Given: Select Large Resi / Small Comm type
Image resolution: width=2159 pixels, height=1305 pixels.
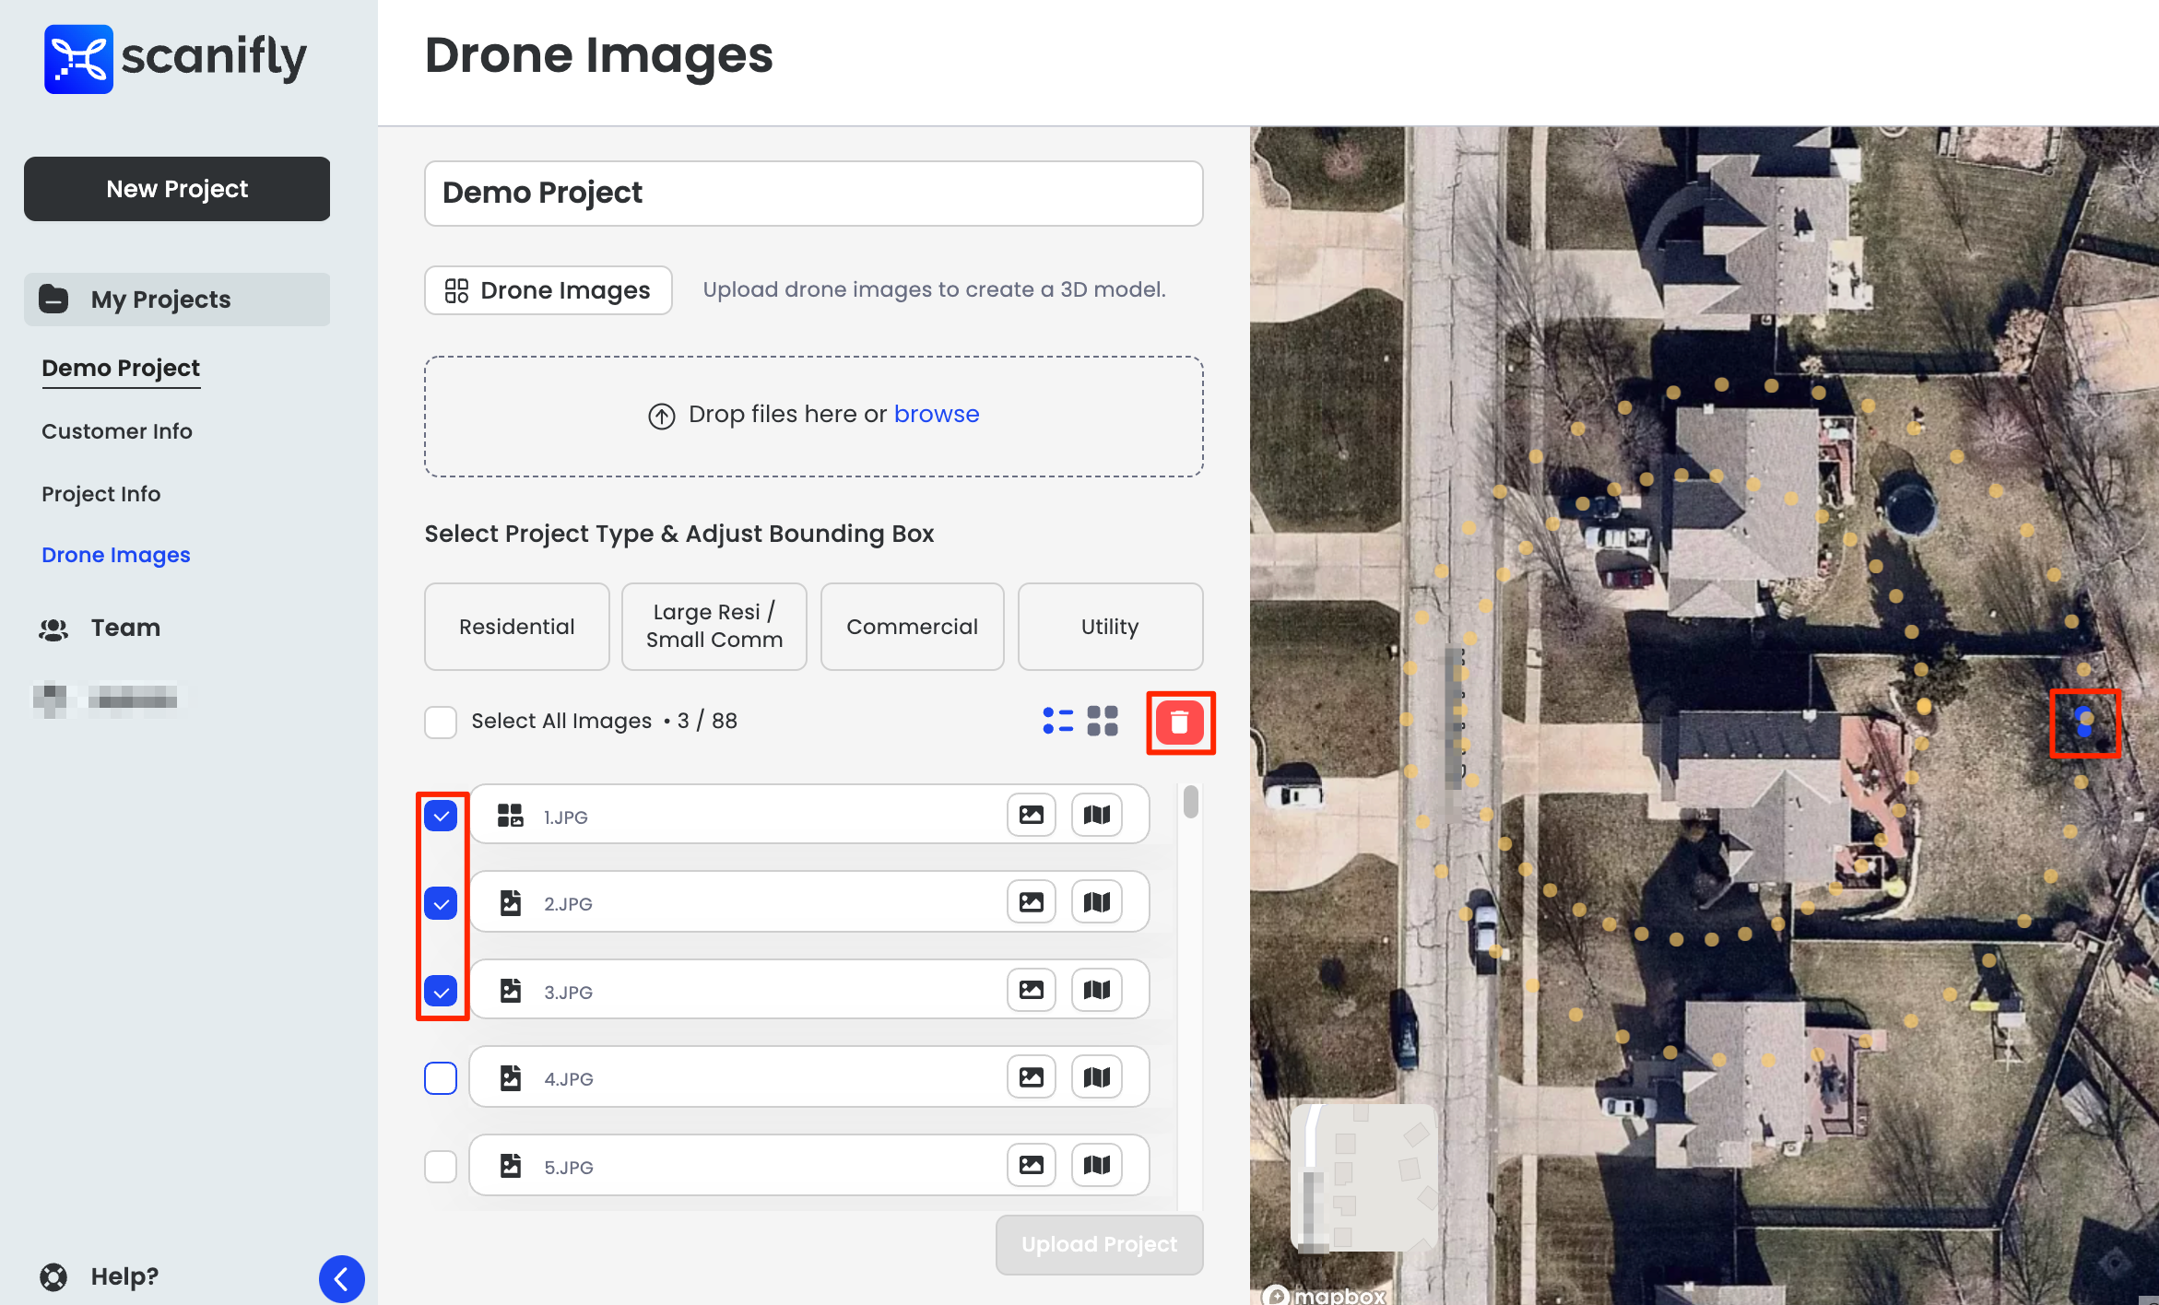Looking at the screenshot, I should [714, 627].
